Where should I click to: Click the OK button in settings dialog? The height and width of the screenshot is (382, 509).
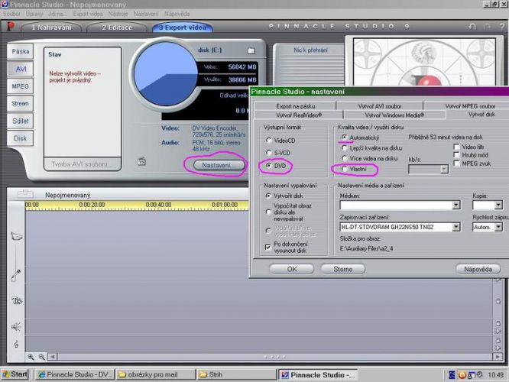tap(291, 269)
